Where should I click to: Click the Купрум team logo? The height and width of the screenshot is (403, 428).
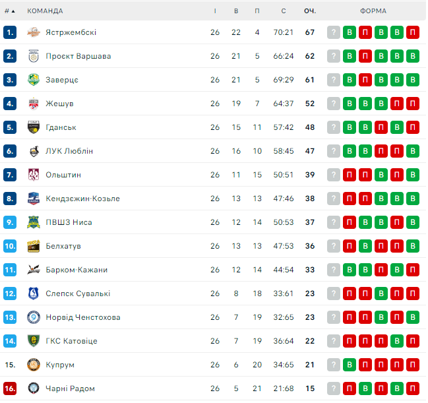coord(34,365)
